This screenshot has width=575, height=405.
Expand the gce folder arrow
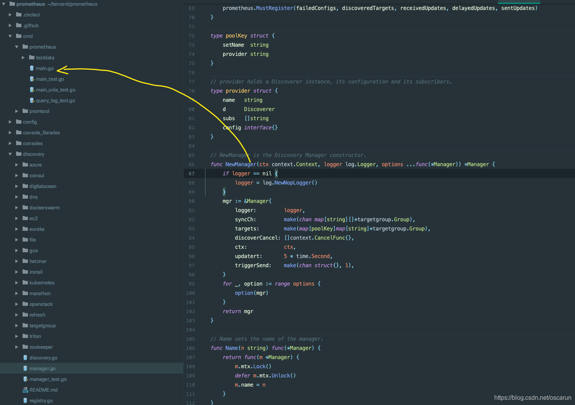pyautogui.click(x=17, y=250)
